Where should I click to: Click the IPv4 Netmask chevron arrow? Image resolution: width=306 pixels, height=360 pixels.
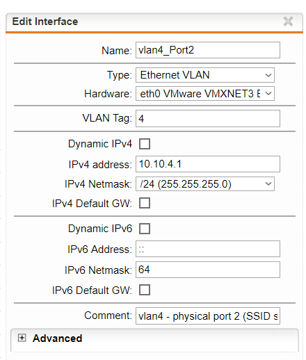(x=268, y=184)
